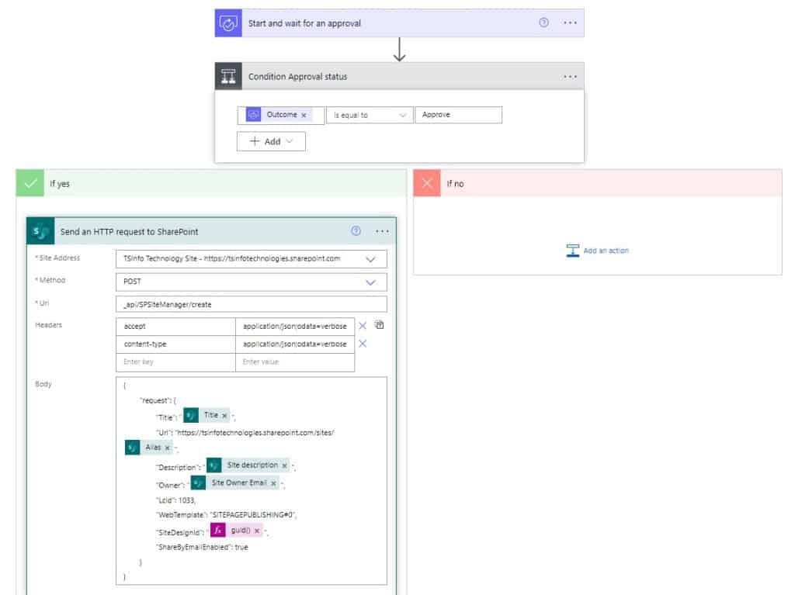Click the accept header value field

coord(294,327)
